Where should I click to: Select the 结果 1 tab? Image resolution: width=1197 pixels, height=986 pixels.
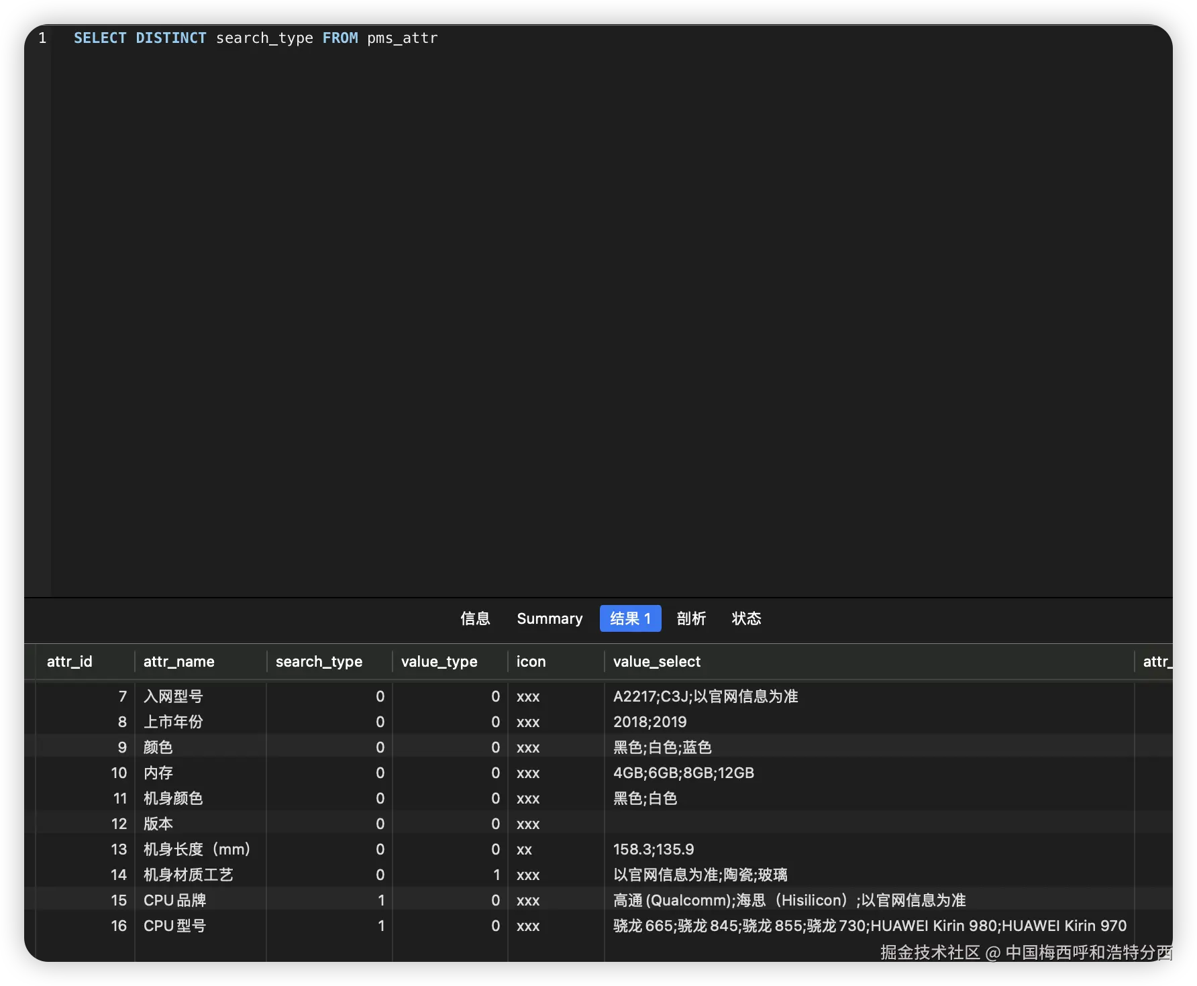point(630,618)
